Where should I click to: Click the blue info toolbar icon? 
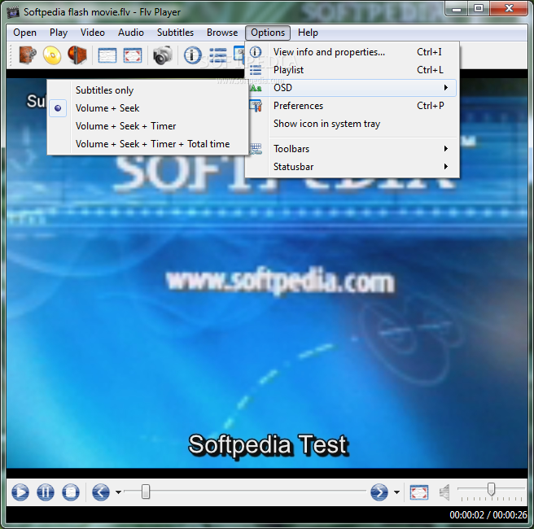[x=193, y=55]
